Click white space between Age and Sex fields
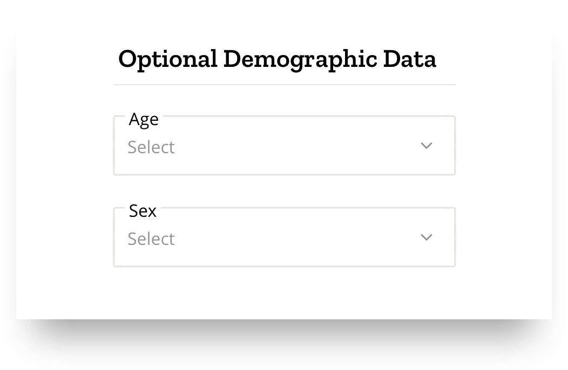The image size is (568, 370). [284, 191]
